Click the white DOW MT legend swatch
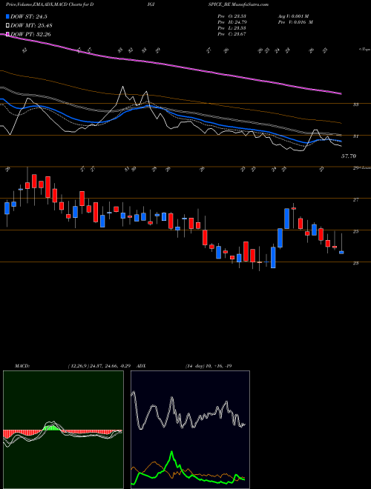371x489 pixels. (8, 26)
